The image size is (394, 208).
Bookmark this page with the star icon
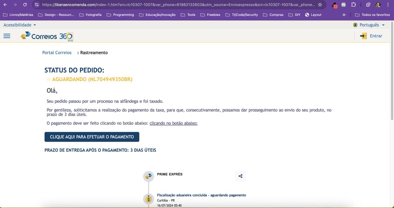coord(320,5)
